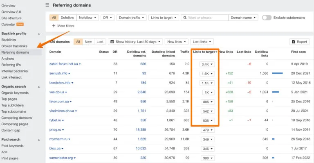Click 10,032 dofollow ref. domains for blox.ua
Viewport: 314px width, 163px height.
141,148
